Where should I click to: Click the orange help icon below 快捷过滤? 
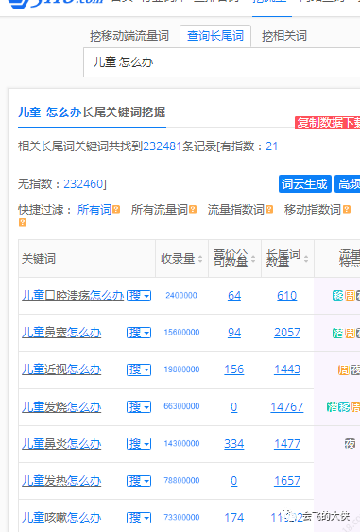click(x=23, y=223)
